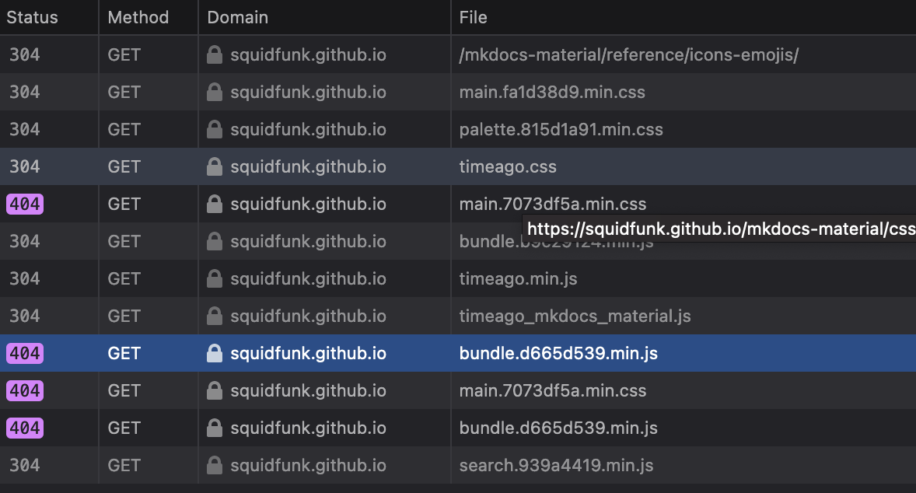This screenshot has width=916, height=493.
Task: Click the lock icon beside palette.815d1a91.min.css
Action: pos(214,129)
